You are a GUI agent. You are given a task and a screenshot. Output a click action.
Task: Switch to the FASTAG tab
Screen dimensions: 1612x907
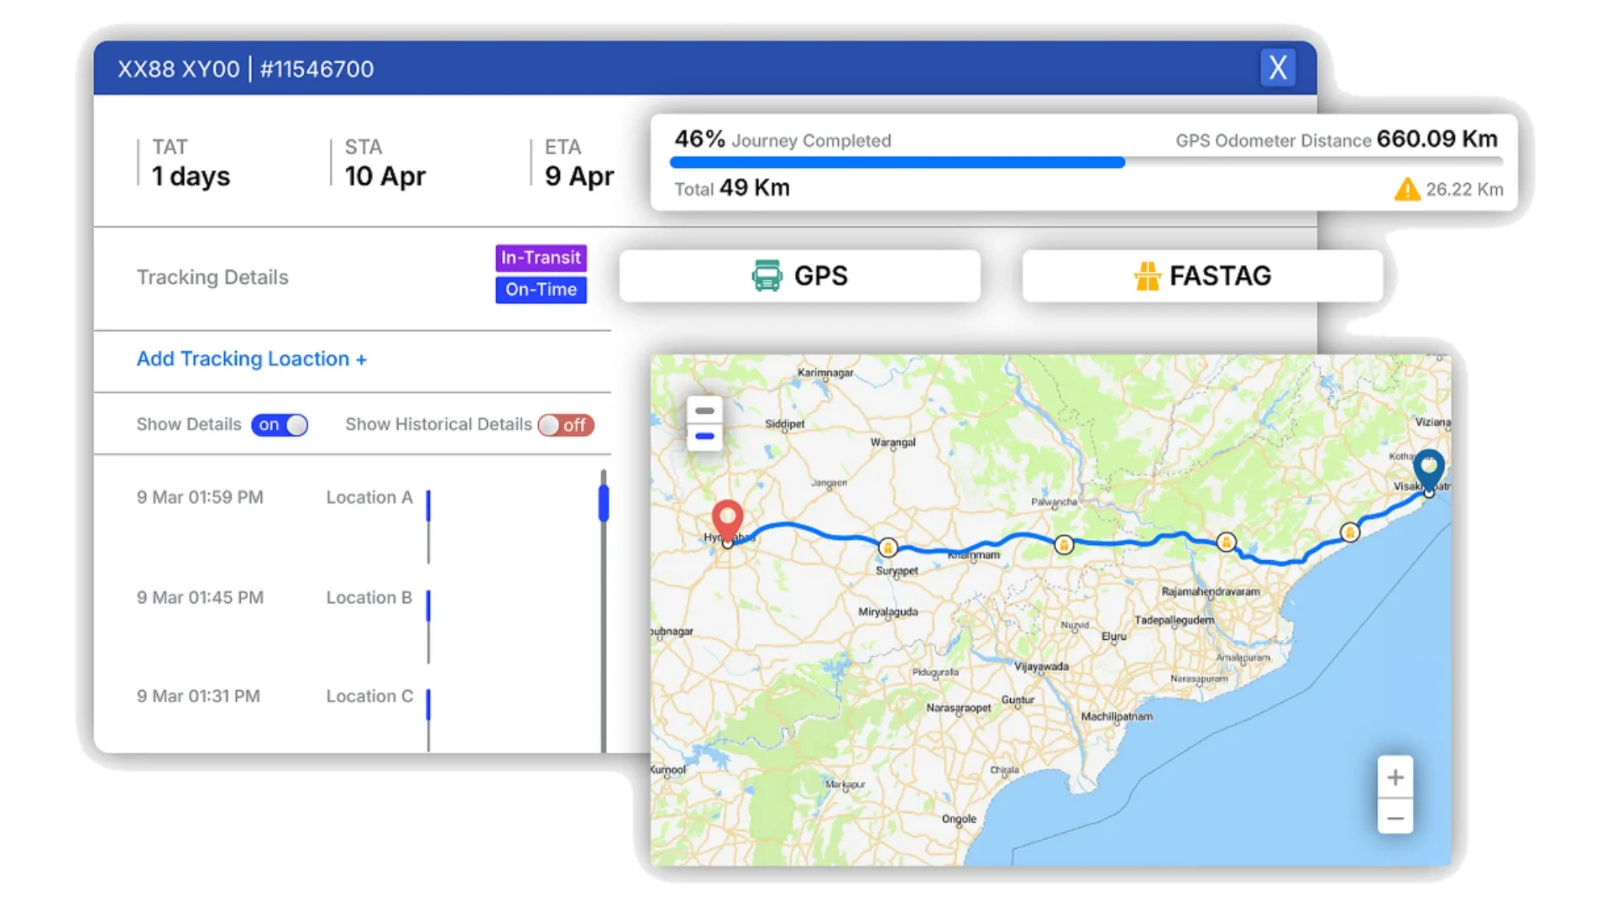[x=1202, y=275]
